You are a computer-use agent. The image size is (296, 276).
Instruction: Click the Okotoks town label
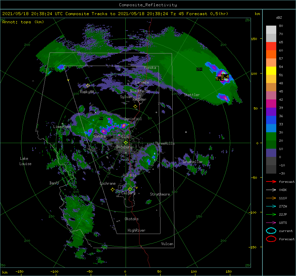[132, 219]
